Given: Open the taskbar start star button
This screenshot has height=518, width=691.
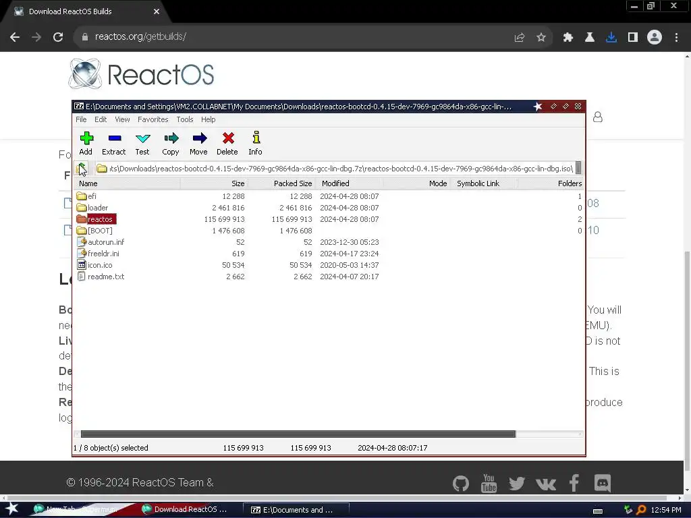Looking at the screenshot, I should (x=12, y=509).
